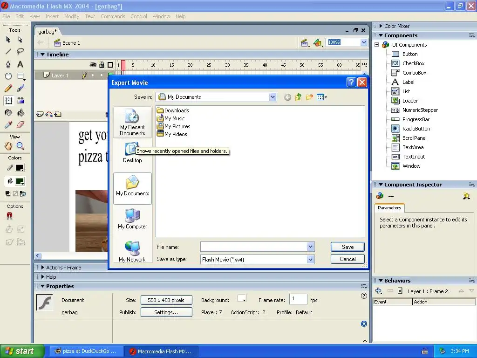The image size is (477, 358).
Task: Select the Pen tool
Action: 8,64
